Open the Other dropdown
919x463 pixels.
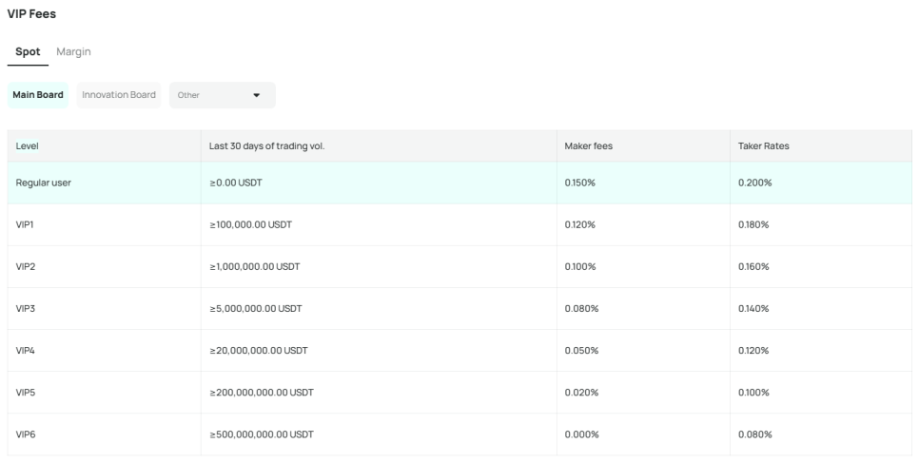(222, 95)
